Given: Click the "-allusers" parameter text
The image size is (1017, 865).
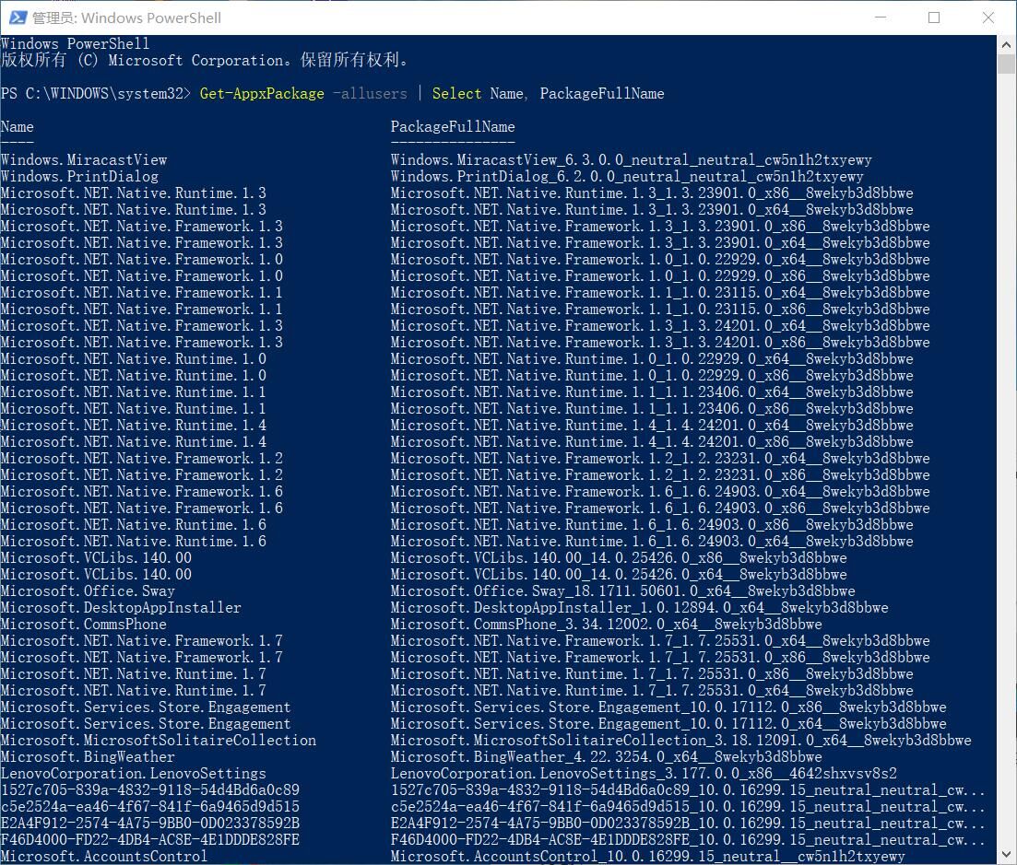Looking at the screenshot, I should 371,93.
